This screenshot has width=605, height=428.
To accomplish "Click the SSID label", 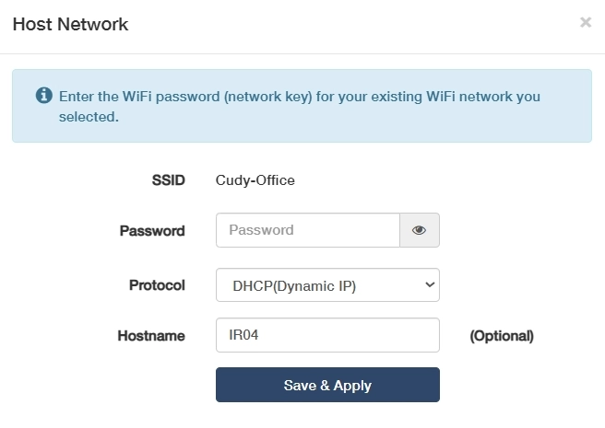I will click(x=168, y=180).
